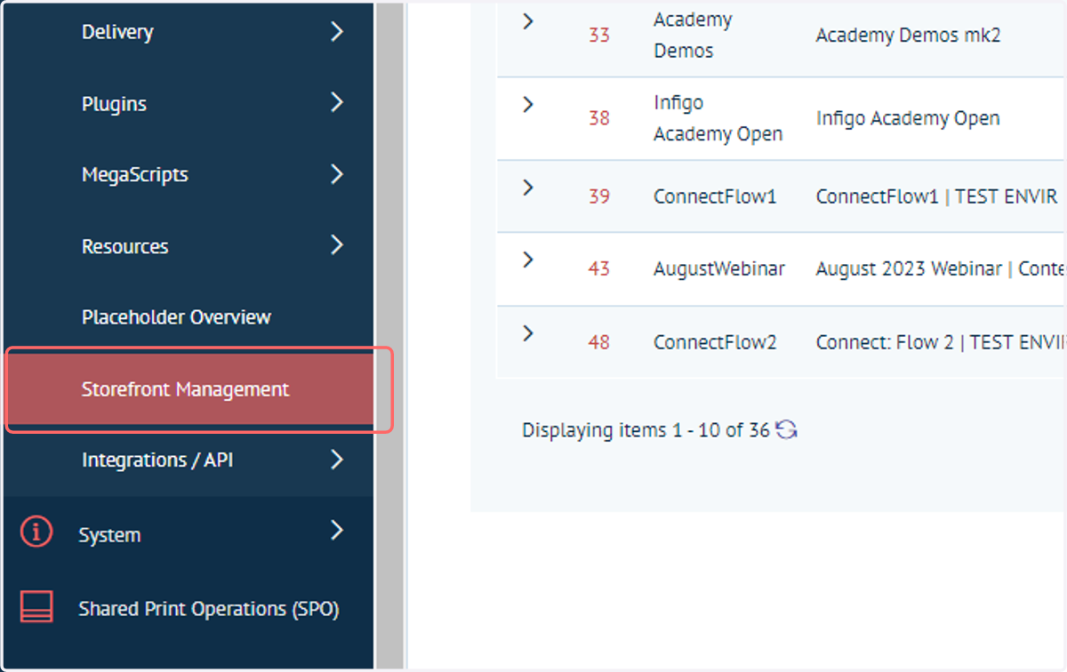Screen dimensions: 1067x672
Task: Expand the Delivery submenu chevron
Action: point(336,32)
